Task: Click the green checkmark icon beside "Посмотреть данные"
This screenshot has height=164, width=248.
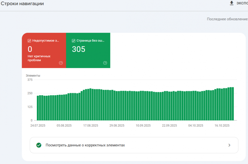Action: click(x=39, y=145)
